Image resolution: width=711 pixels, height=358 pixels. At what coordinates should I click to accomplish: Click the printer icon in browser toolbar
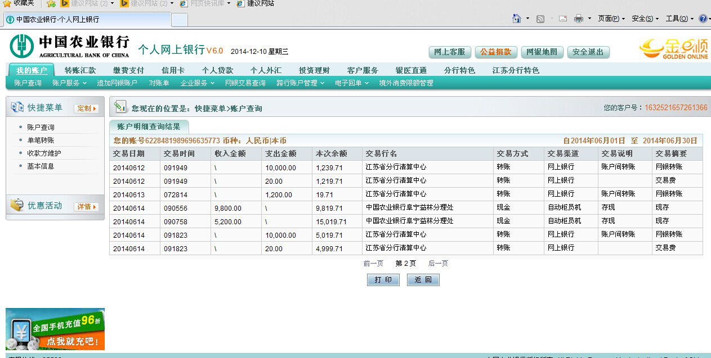coord(578,19)
